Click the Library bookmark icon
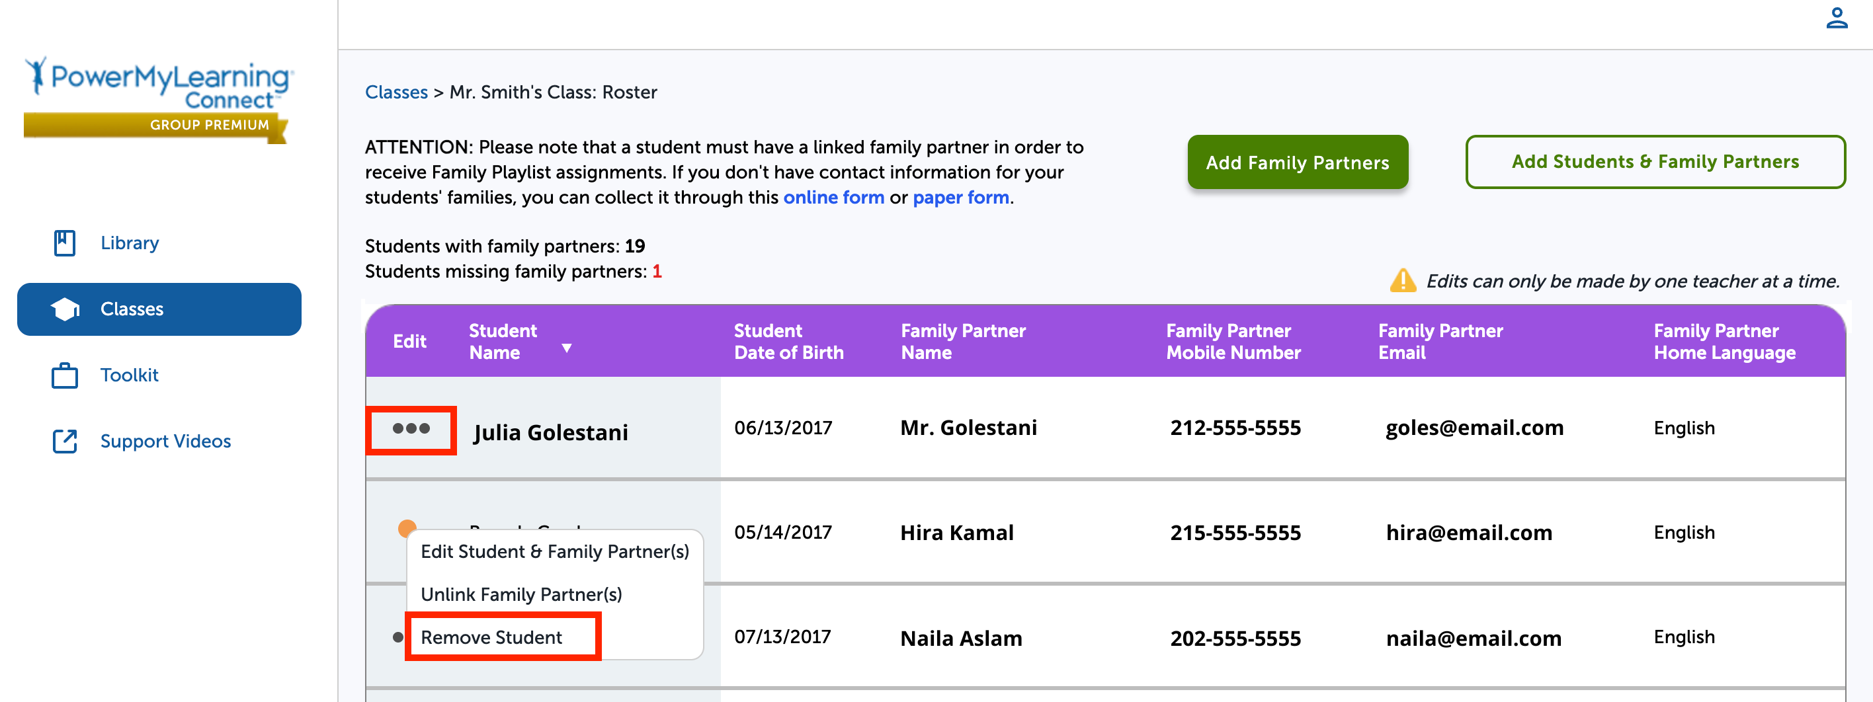 tap(65, 243)
